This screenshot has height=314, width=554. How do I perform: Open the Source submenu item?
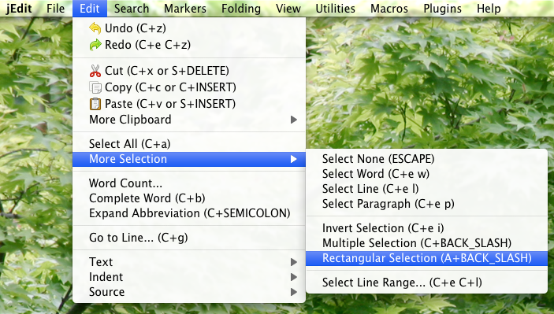(189, 292)
